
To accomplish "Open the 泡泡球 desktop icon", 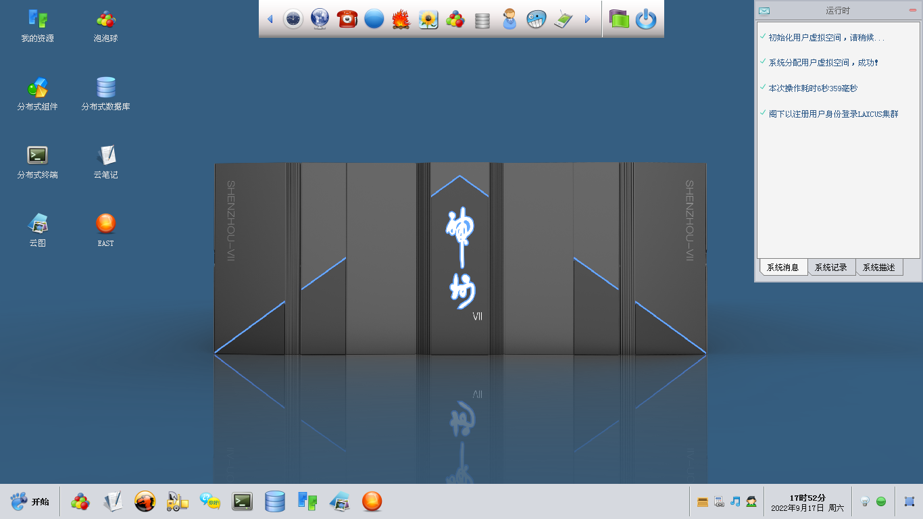I will 105,25.
